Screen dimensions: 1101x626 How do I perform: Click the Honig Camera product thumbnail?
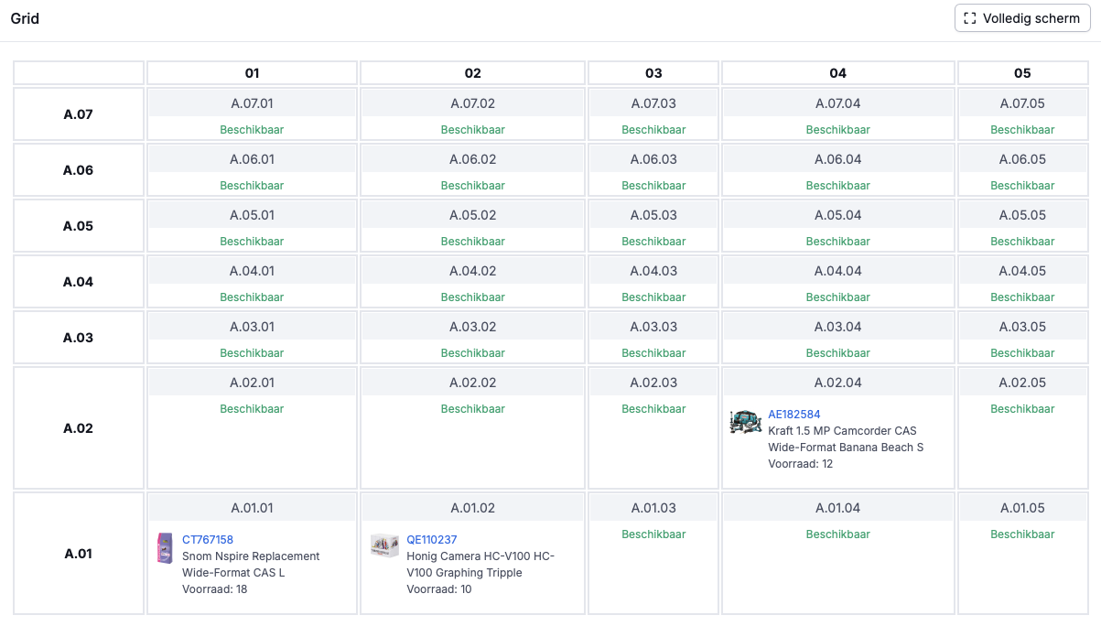pos(384,545)
